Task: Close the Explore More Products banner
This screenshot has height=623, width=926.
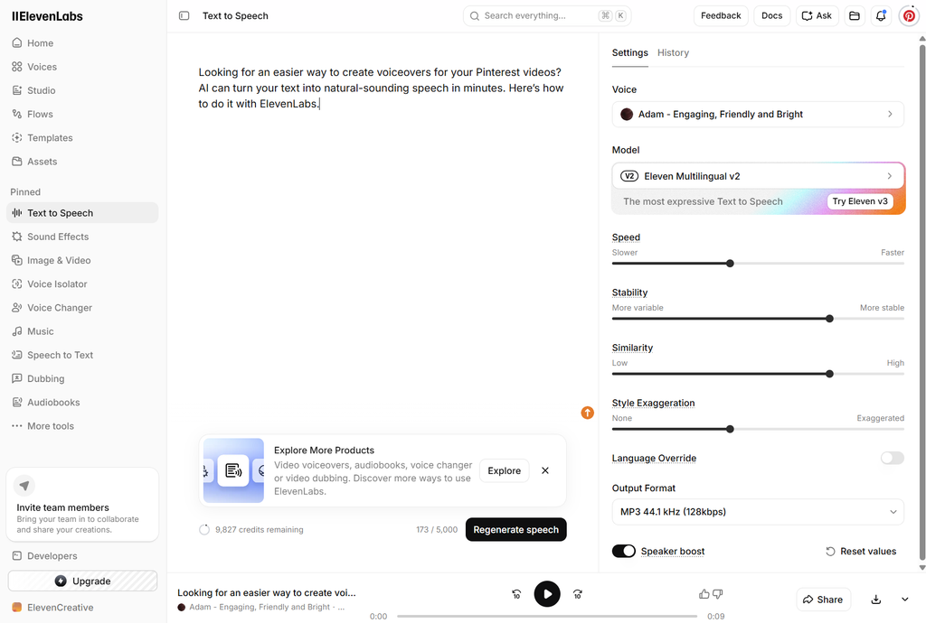Action: click(x=545, y=470)
